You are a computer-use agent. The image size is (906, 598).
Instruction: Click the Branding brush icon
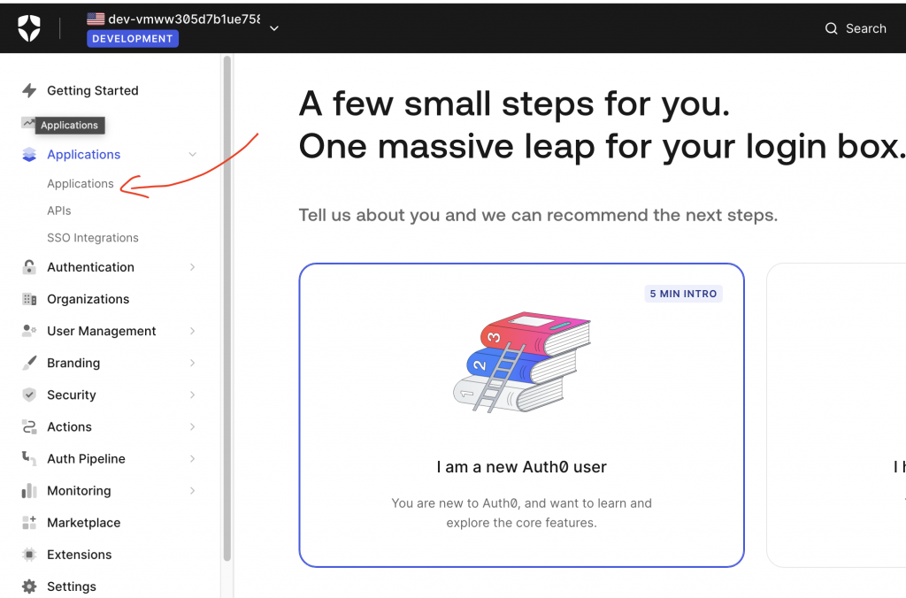coord(29,363)
